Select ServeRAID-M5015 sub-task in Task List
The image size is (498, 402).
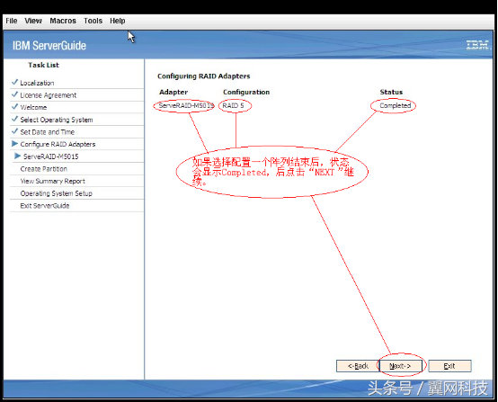[51, 156]
